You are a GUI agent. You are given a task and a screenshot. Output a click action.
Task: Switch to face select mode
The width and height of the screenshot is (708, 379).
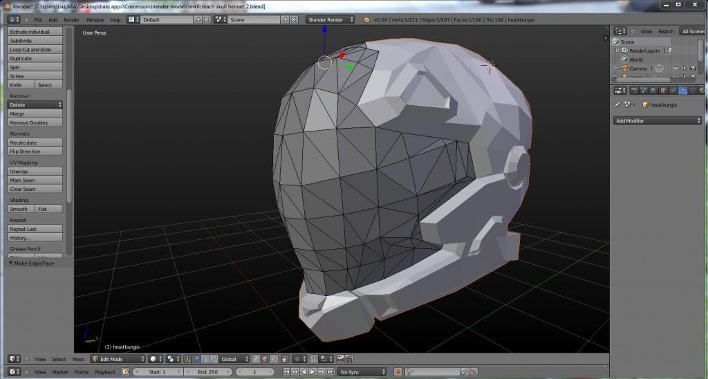pyautogui.click(x=274, y=359)
